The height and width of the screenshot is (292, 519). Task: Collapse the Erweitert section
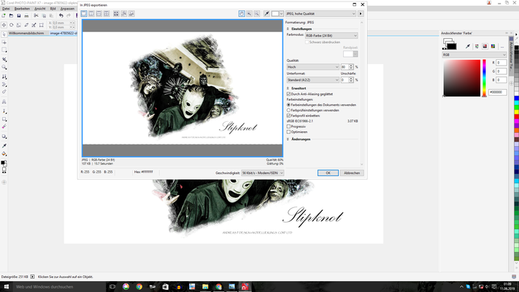tap(288, 88)
